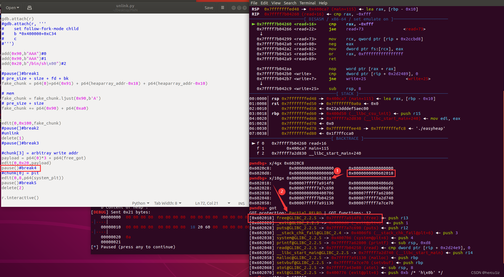
Task: Click the delete(2) line in editor
Action: click(x=13, y=188)
